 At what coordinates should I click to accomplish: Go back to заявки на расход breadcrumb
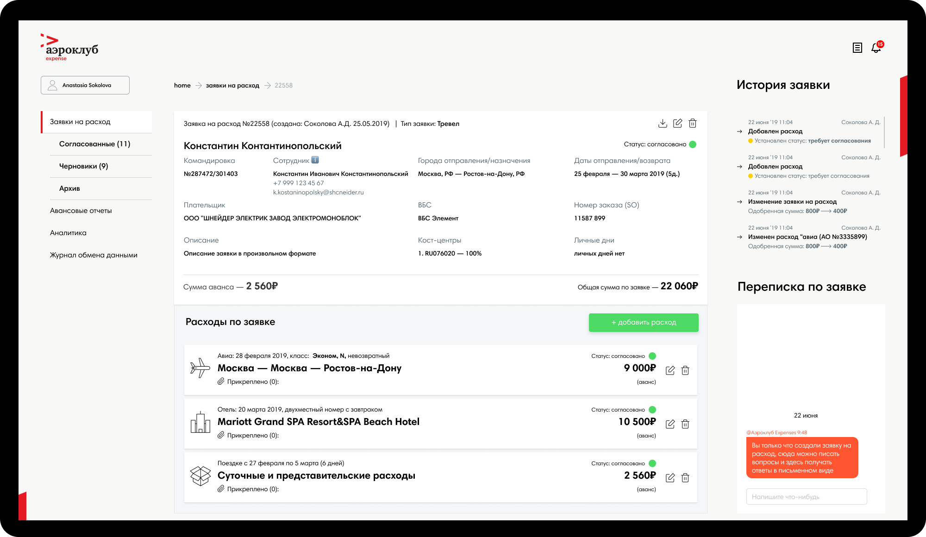click(232, 86)
